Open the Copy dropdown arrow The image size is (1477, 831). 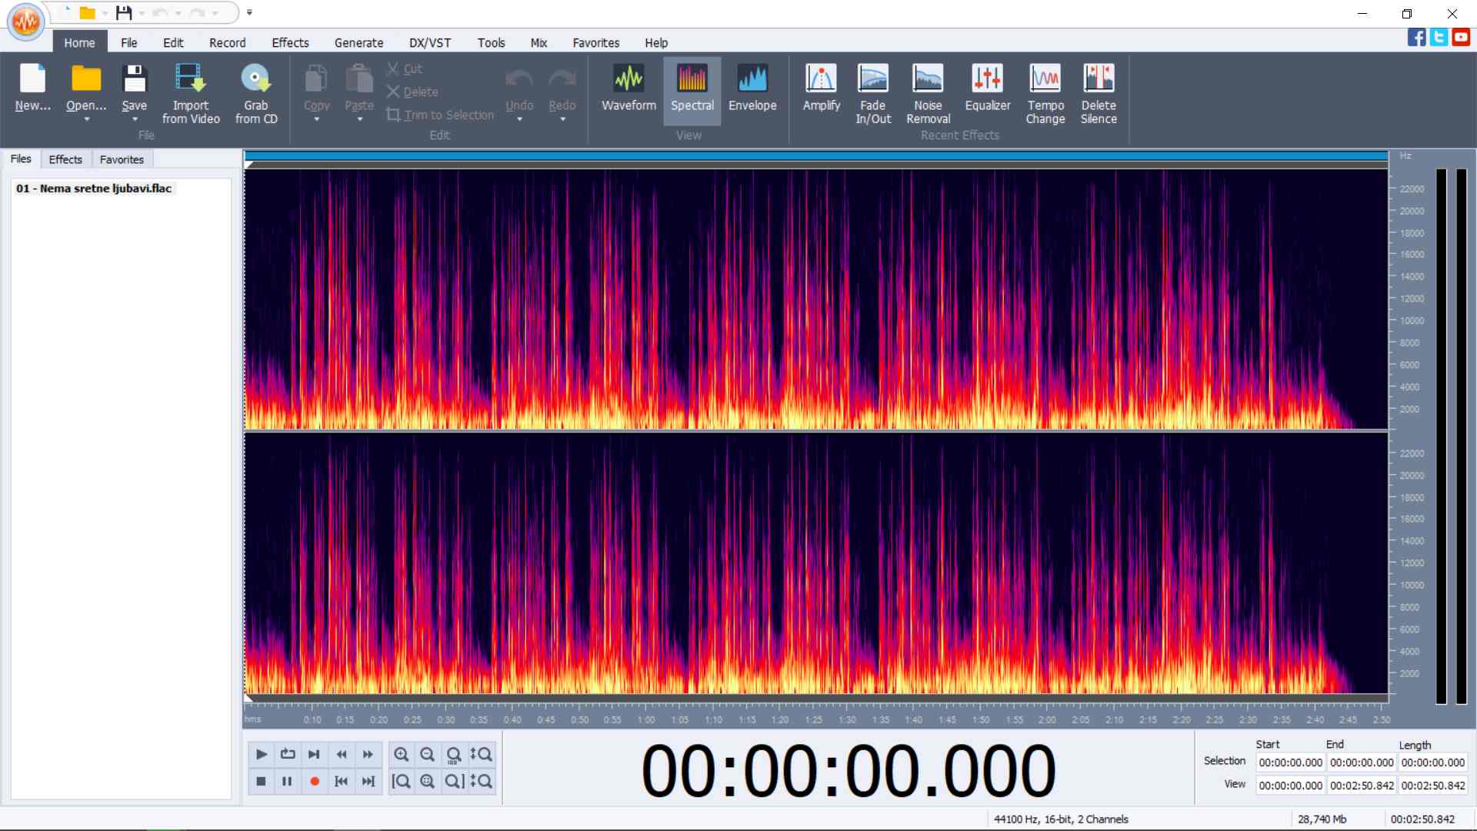315,119
